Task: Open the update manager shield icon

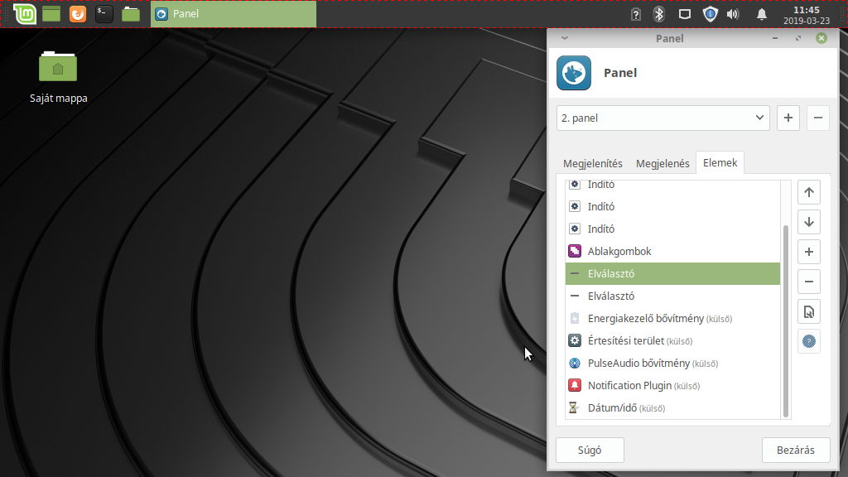Action: [x=710, y=14]
